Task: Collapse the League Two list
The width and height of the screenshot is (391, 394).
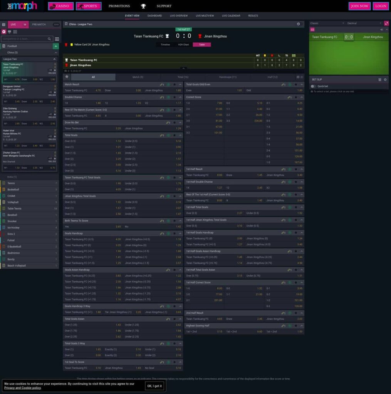Action: [x=54, y=59]
